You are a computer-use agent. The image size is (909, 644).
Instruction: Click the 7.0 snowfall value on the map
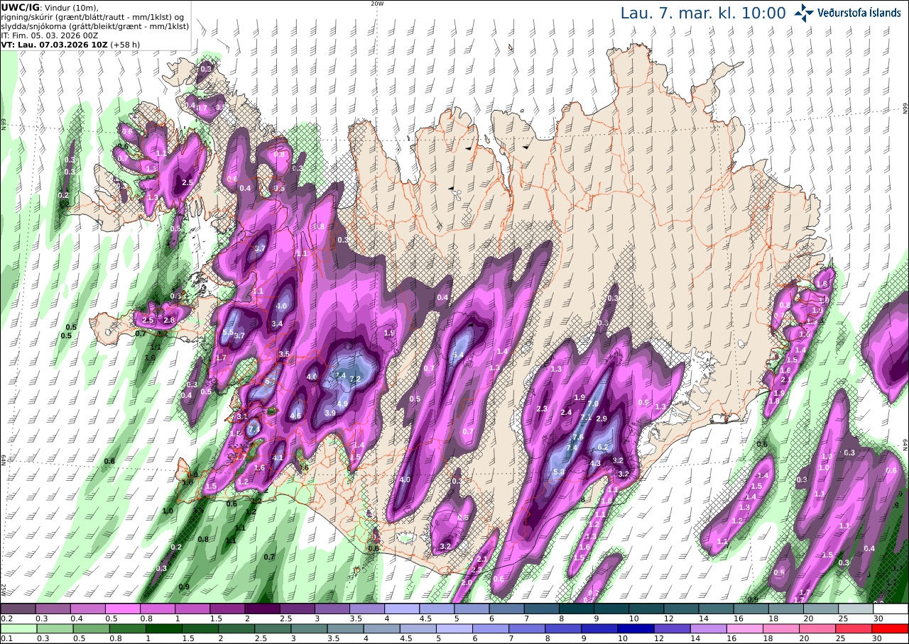(x=594, y=404)
